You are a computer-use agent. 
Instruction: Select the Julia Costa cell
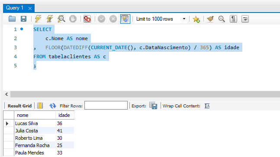point(35,131)
